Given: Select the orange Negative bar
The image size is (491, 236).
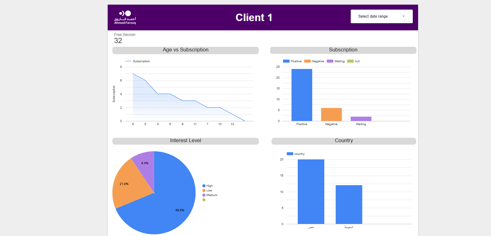Looking at the screenshot, I should point(331,114).
